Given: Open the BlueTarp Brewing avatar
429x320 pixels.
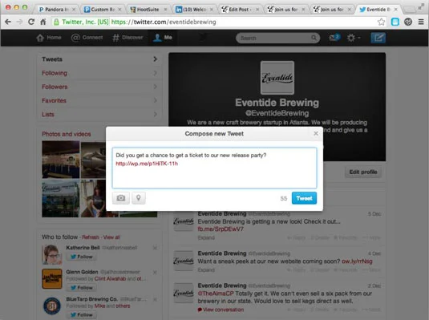Looking at the screenshot, I should [x=51, y=306].
